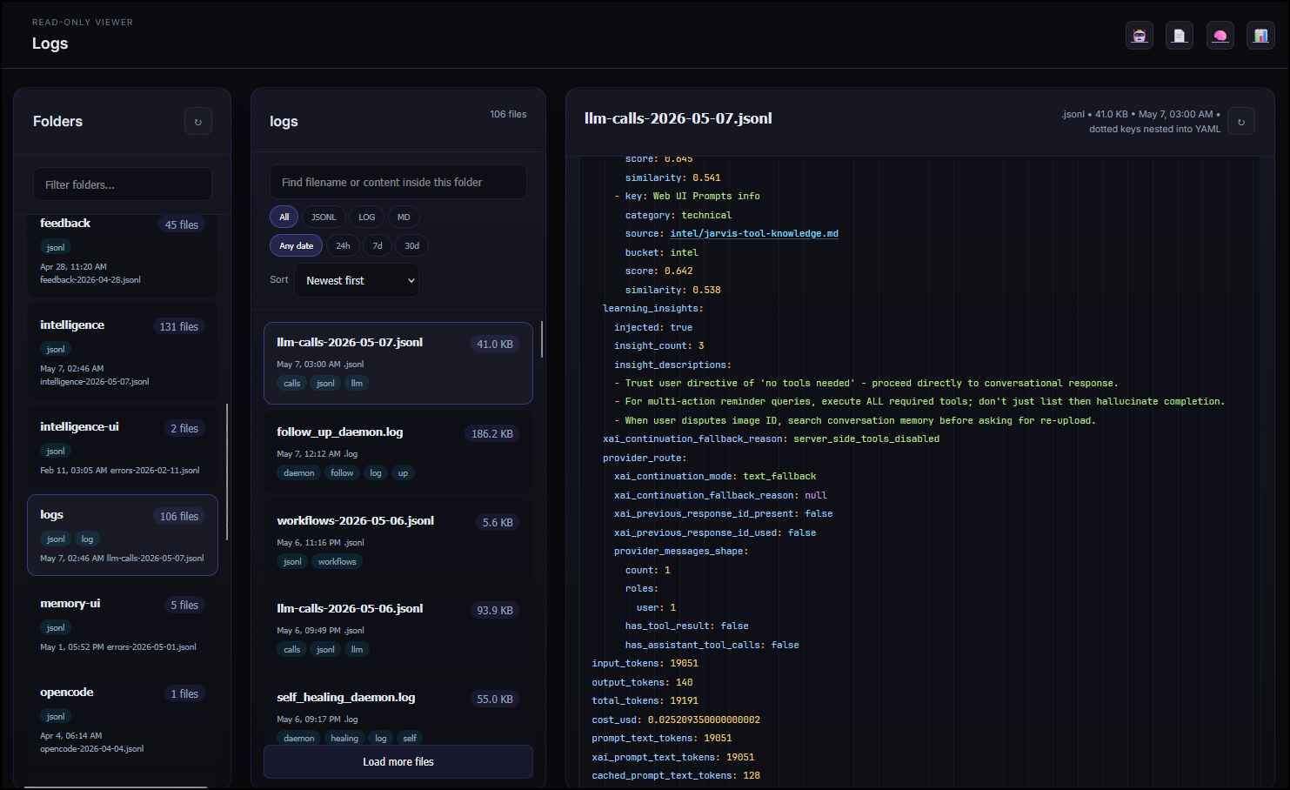The width and height of the screenshot is (1290, 790).
Task: Show All file types filter
Action: [284, 218]
